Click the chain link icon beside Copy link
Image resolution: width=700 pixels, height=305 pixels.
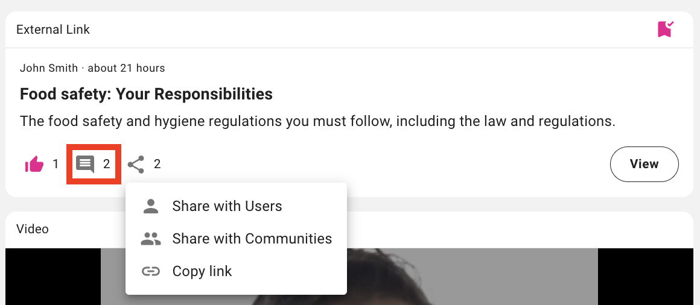pyautogui.click(x=150, y=271)
